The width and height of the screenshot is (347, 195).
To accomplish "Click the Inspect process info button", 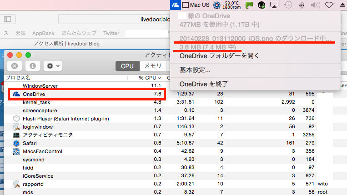I will [x=33, y=66].
